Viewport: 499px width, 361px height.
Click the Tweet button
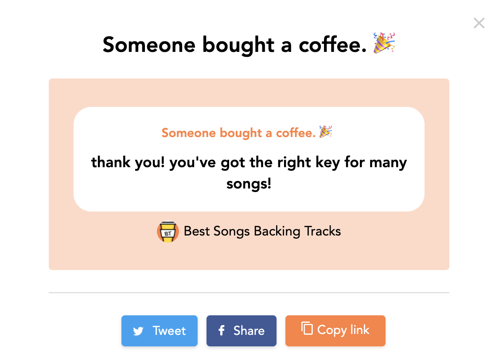[x=160, y=330]
